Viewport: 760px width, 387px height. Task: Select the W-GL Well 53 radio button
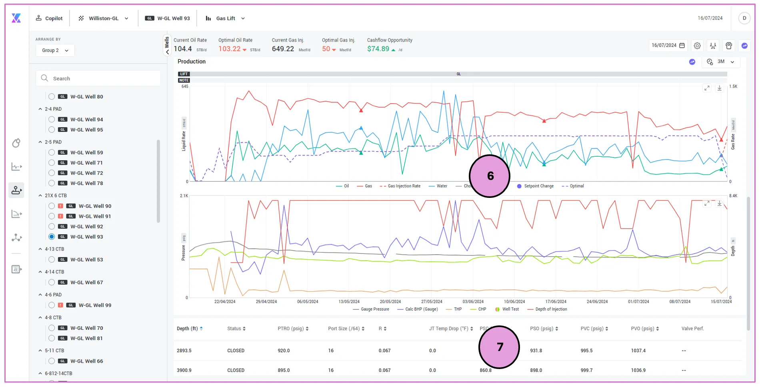click(x=52, y=259)
